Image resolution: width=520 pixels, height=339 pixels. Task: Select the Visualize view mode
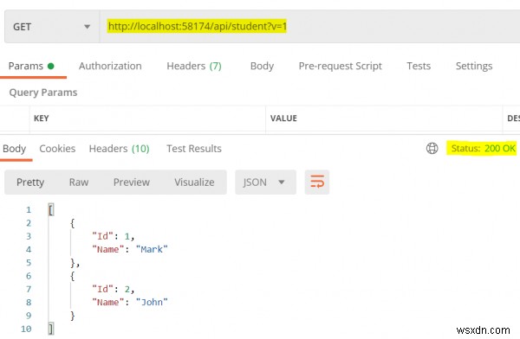194,182
